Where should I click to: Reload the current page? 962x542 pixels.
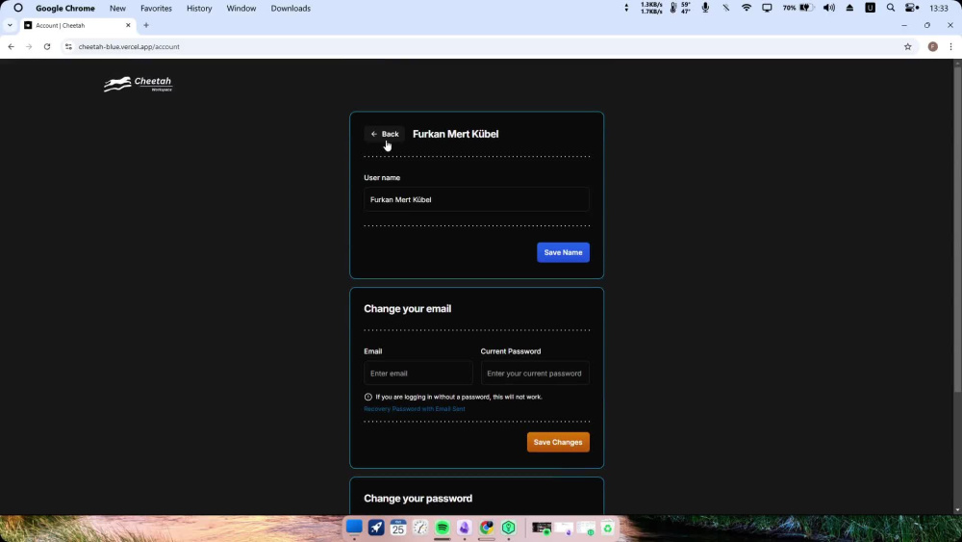46,46
